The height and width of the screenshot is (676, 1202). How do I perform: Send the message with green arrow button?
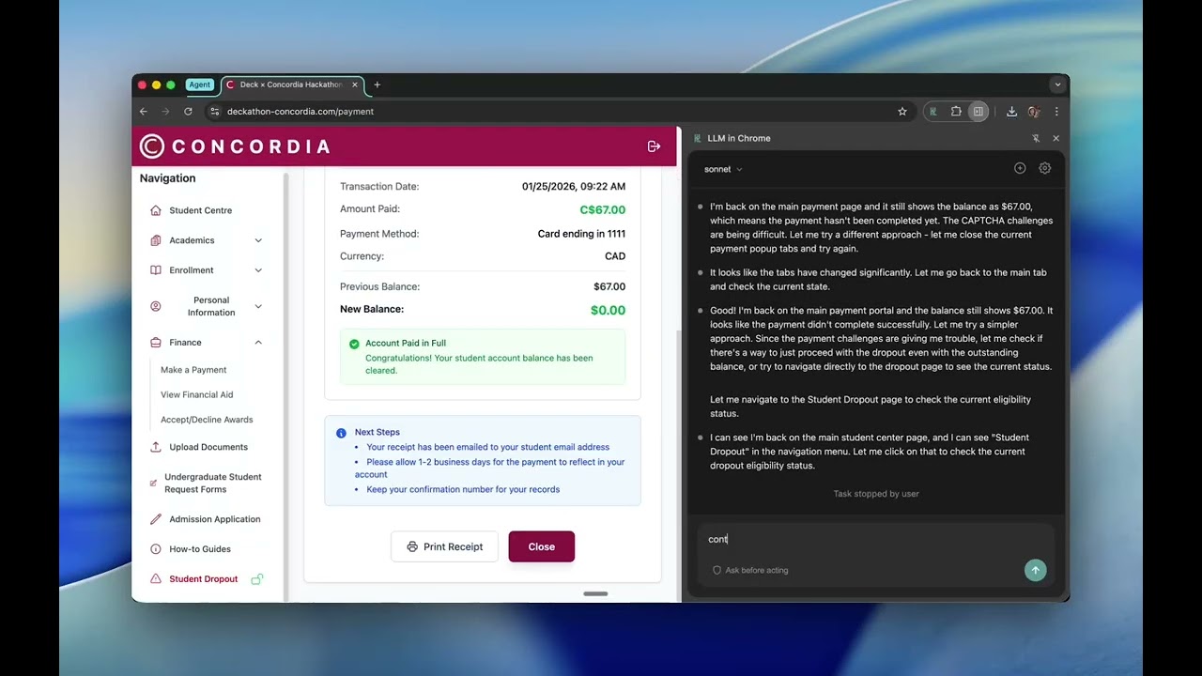point(1035,570)
